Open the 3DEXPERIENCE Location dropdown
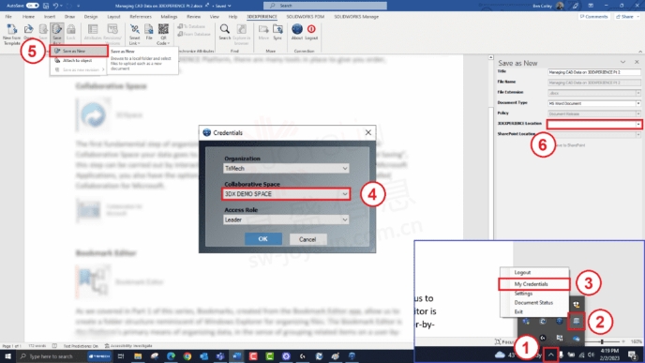Viewport: 645px width, 363px height. (x=594, y=124)
